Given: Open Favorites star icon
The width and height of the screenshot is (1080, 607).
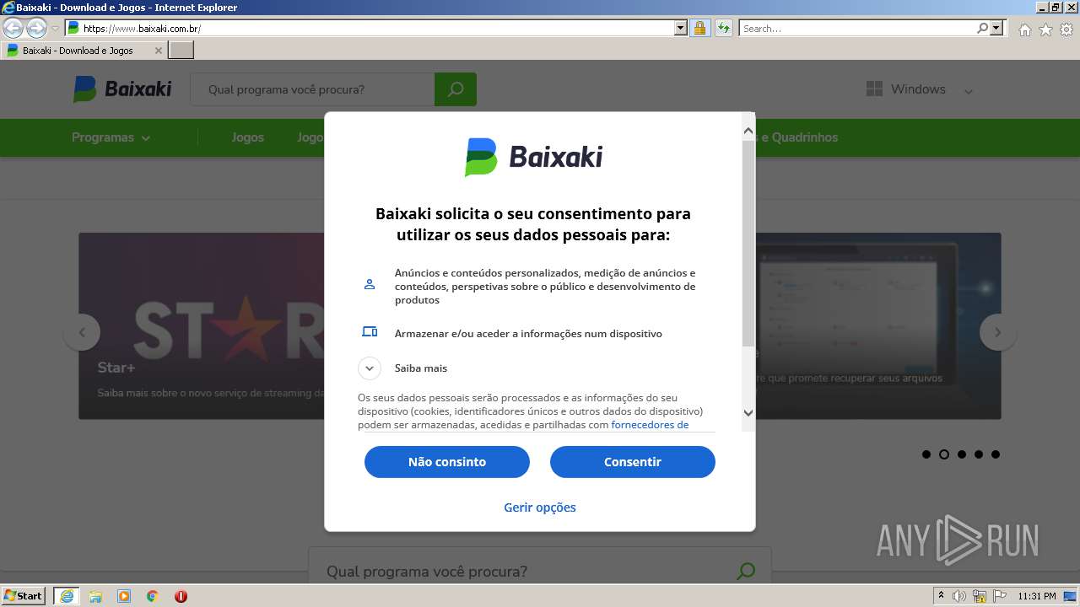Looking at the screenshot, I should pos(1045,30).
